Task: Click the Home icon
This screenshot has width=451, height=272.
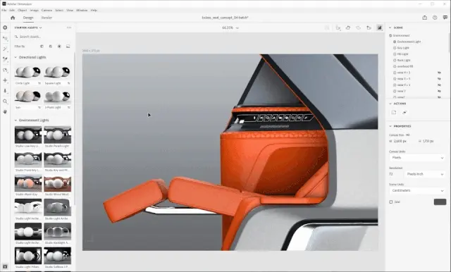Action: tap(13, 18)
